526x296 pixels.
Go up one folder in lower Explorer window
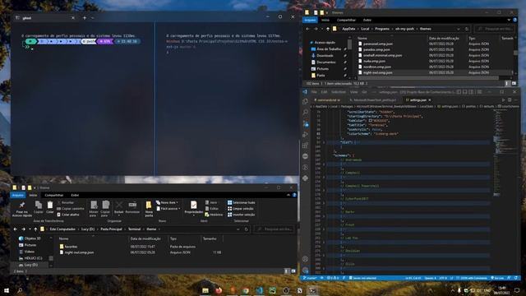(35, 229)
